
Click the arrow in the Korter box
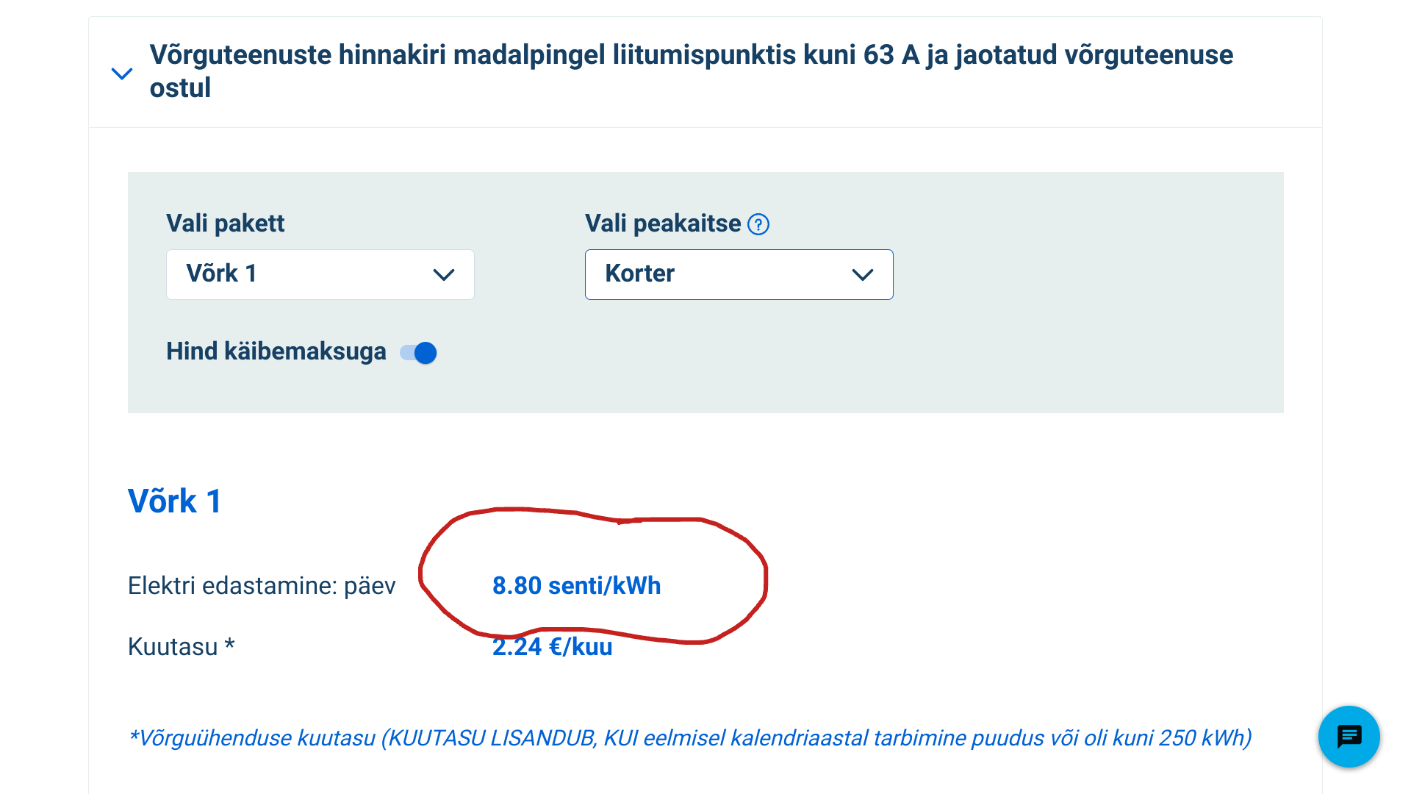pyautogui.click(x=862, y=275)
